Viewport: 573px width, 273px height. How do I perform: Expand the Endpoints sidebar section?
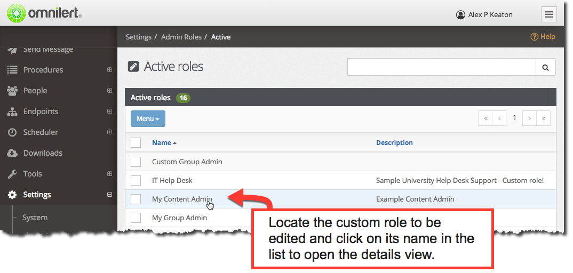pos(109,111)
